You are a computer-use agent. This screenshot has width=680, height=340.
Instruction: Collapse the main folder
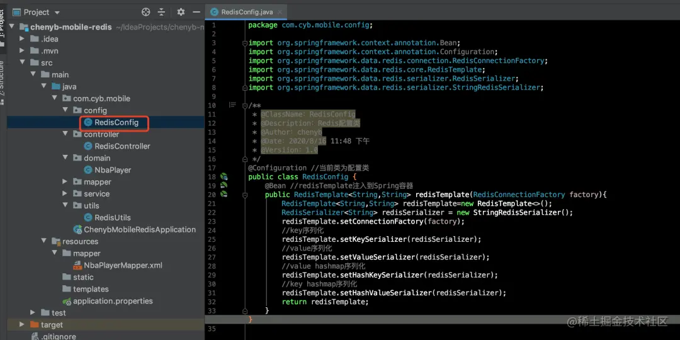tap(33, 74)
